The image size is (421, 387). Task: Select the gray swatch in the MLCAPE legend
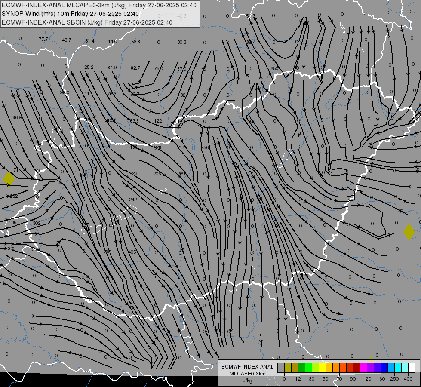(x=281, y=368)
